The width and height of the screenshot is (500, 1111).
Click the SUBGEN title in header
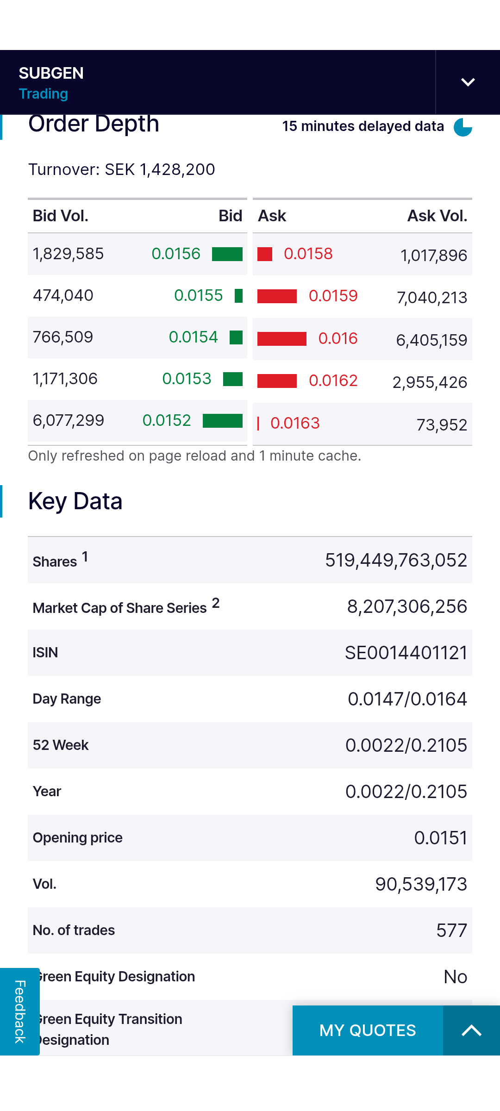coord(51,73)
